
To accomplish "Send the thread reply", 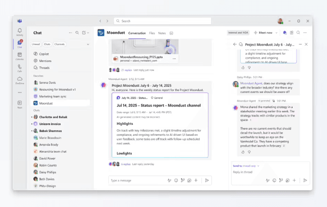I will tap(305, 180).
